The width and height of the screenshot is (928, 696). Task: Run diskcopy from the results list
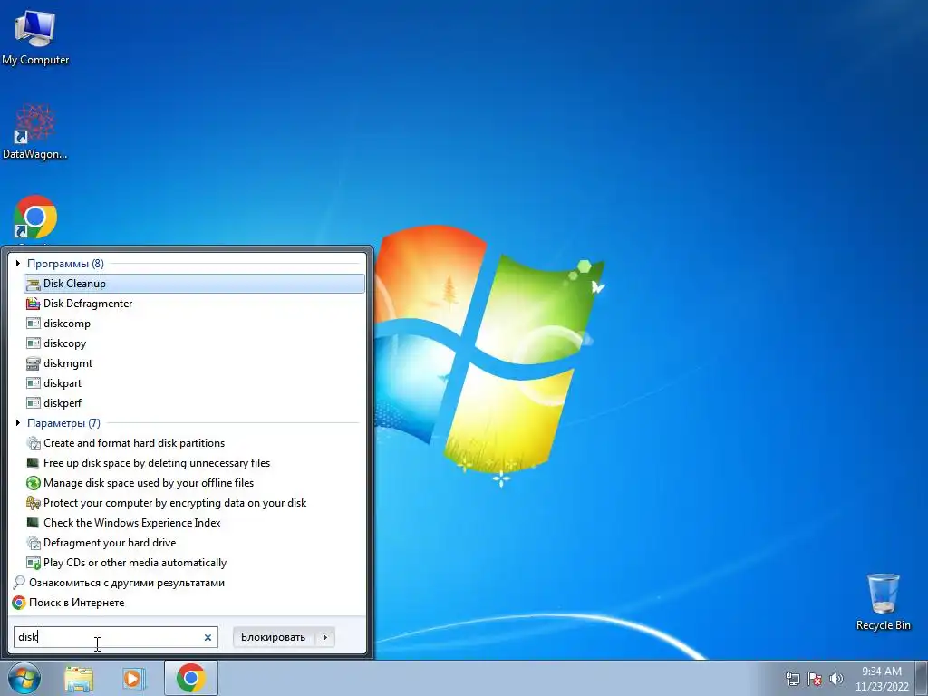194,343
